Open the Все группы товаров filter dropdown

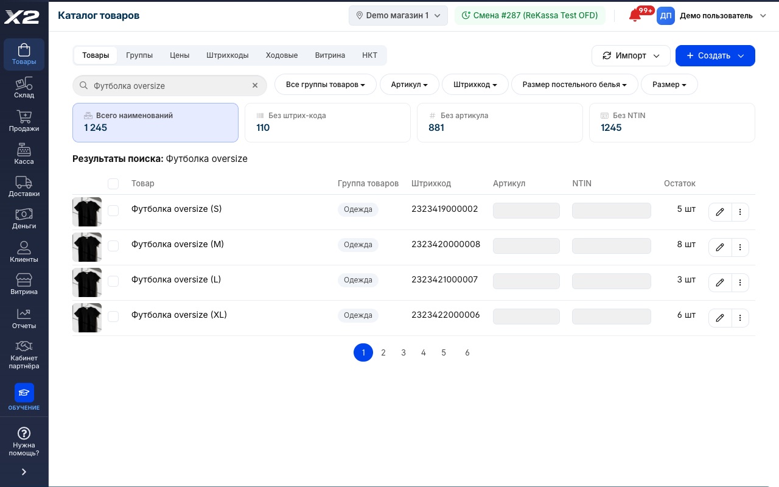[326, 85]
